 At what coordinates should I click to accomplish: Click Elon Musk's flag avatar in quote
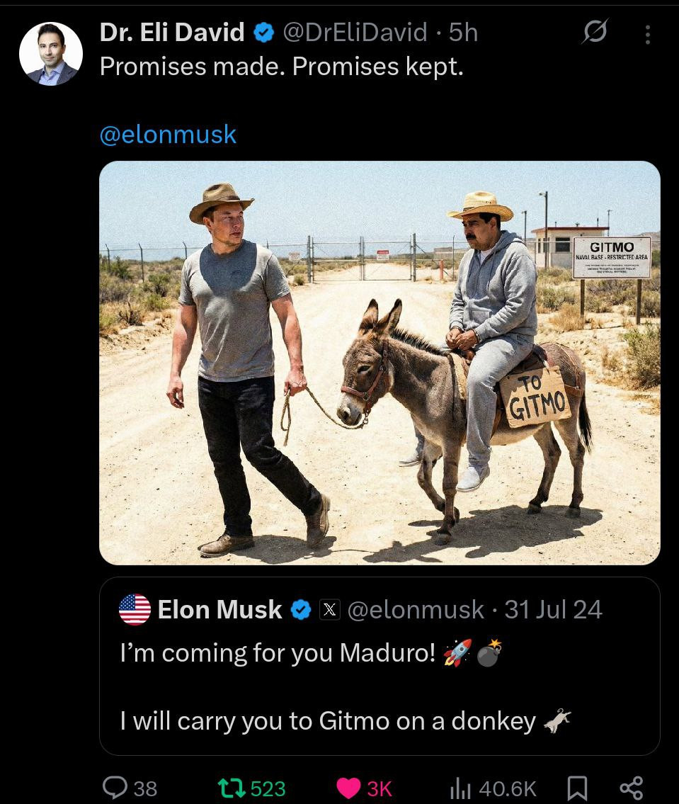tap(135, 609)
